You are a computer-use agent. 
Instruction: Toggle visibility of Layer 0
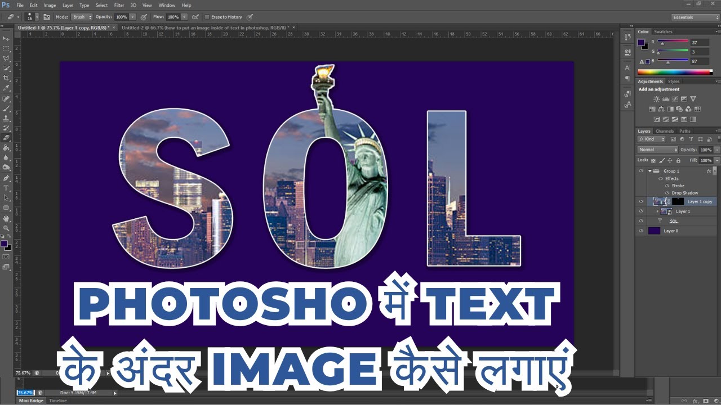(x=641, y=231)
